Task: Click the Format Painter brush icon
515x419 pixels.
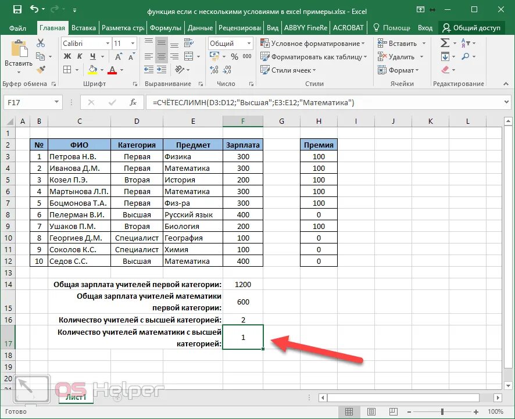Action: coord(41,70)
